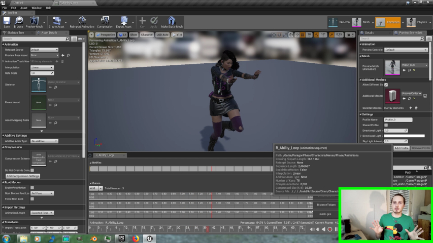The image size is (433, 243).
Task: Switch to Mesh editor mode
Action: pos(361,22)
